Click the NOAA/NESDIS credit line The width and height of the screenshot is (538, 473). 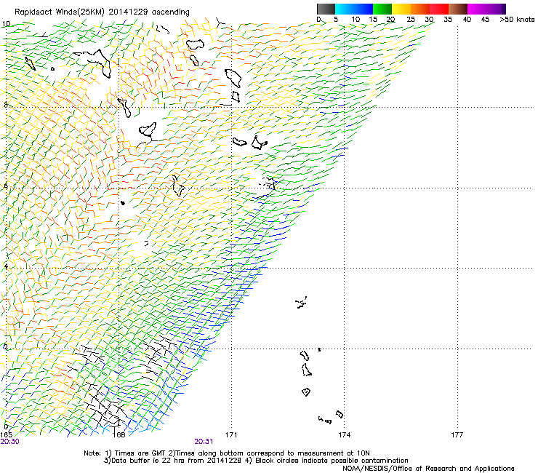[428, 469]
